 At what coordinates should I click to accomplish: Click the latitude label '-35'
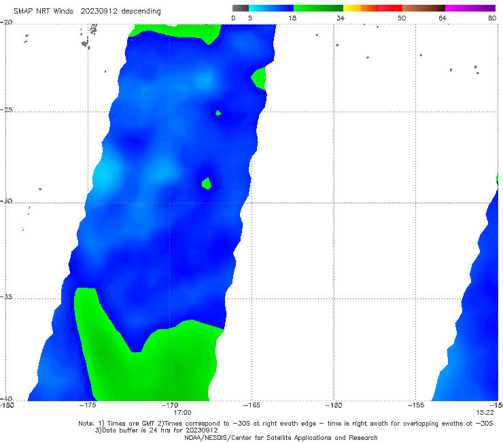(6, 296)
